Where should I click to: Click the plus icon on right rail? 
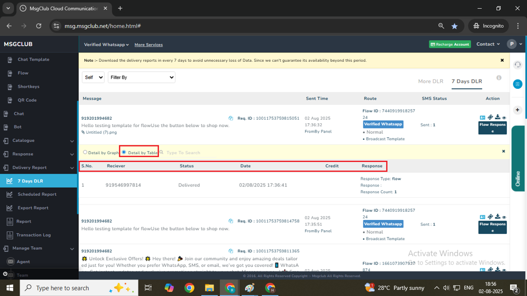[x=518, y=110]
